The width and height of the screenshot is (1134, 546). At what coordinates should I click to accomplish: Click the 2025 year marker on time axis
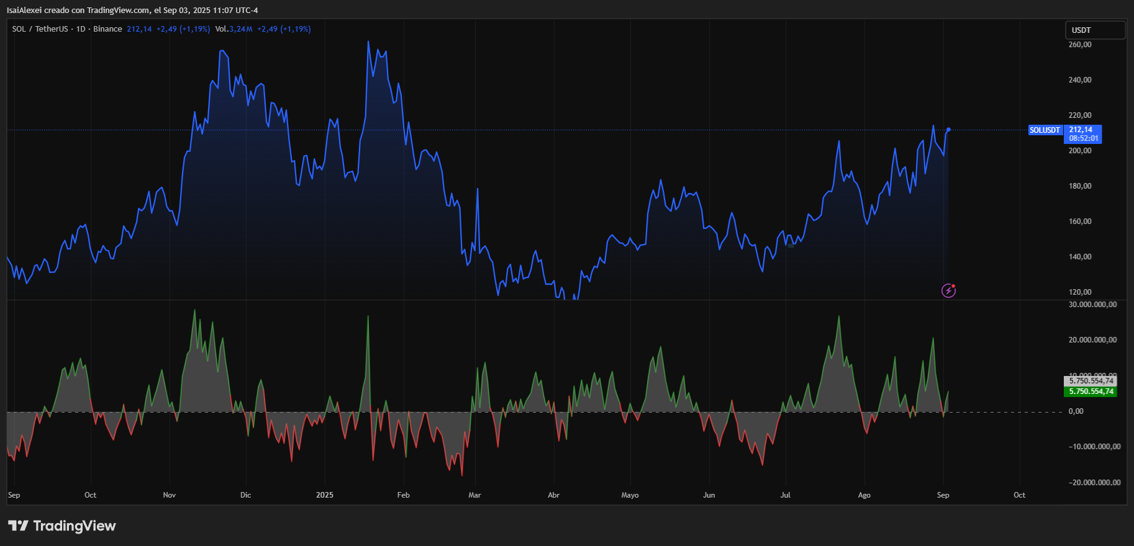coord(324,495)
